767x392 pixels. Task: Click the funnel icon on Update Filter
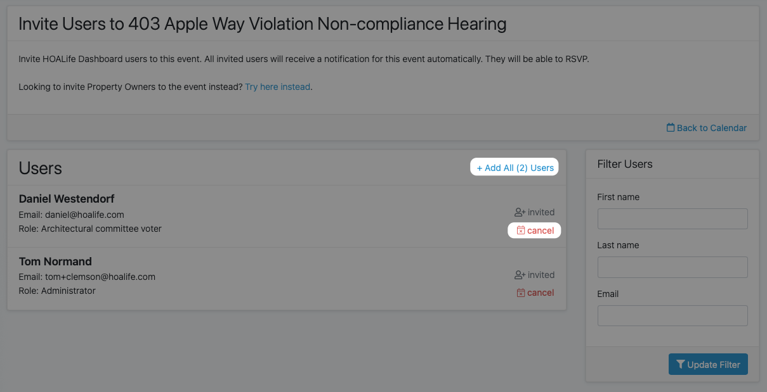681,364
